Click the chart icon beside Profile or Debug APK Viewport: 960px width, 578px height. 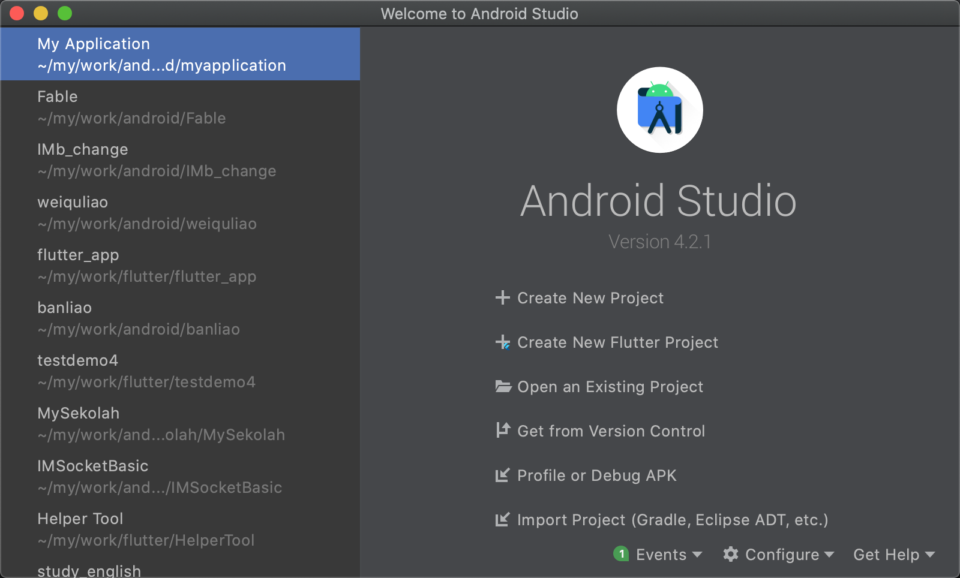[503, 475]
